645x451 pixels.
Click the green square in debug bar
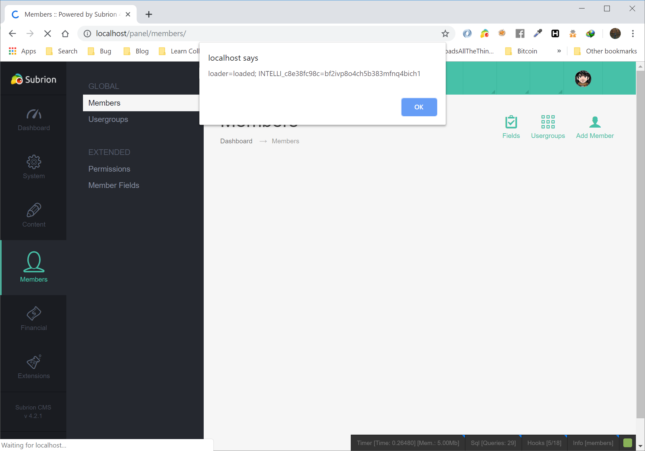pyautogui.click(x=627, y=443)
